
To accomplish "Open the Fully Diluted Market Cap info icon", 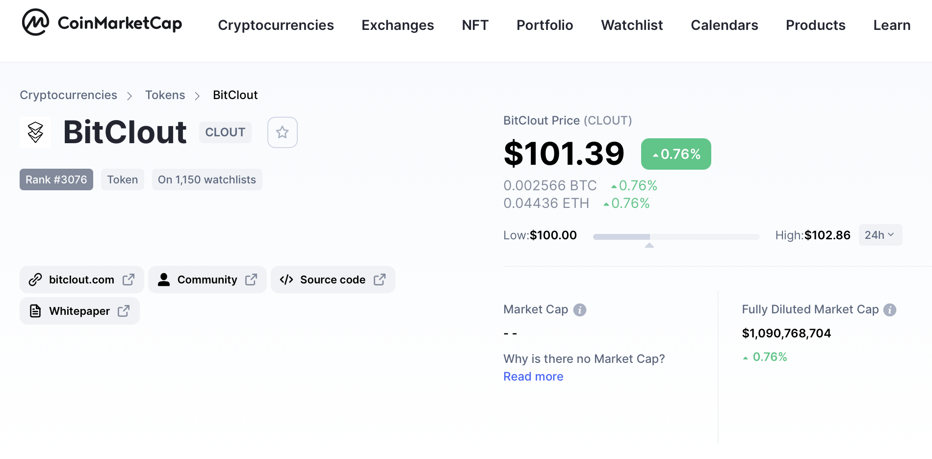I will click(x=889, y=310).
